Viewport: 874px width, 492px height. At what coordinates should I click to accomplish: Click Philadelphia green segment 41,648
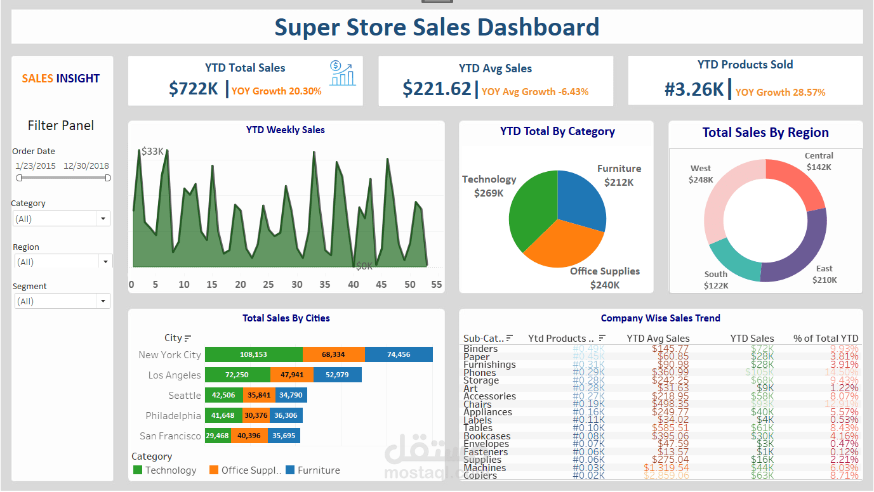[x=223, y=415]
